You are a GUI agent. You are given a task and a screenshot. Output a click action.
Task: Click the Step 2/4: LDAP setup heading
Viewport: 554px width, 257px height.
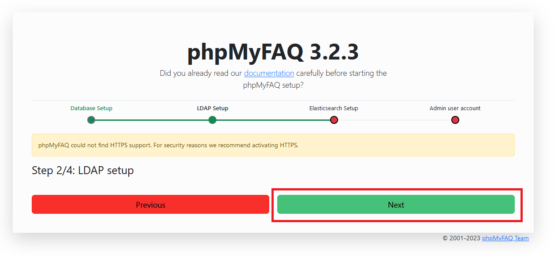83,171
